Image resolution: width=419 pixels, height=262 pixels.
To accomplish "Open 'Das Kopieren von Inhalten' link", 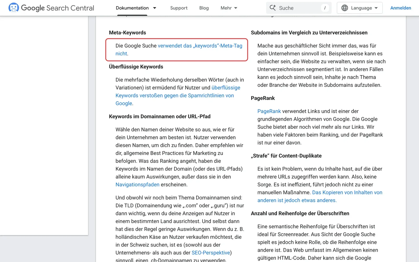I will click(320, 196).
